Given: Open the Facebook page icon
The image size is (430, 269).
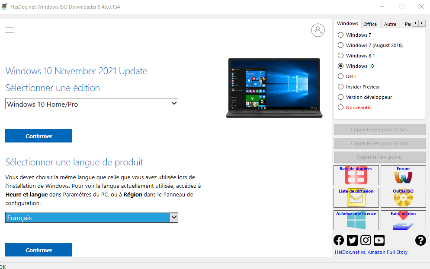Looking at the screenshot, I should point(339,240).
